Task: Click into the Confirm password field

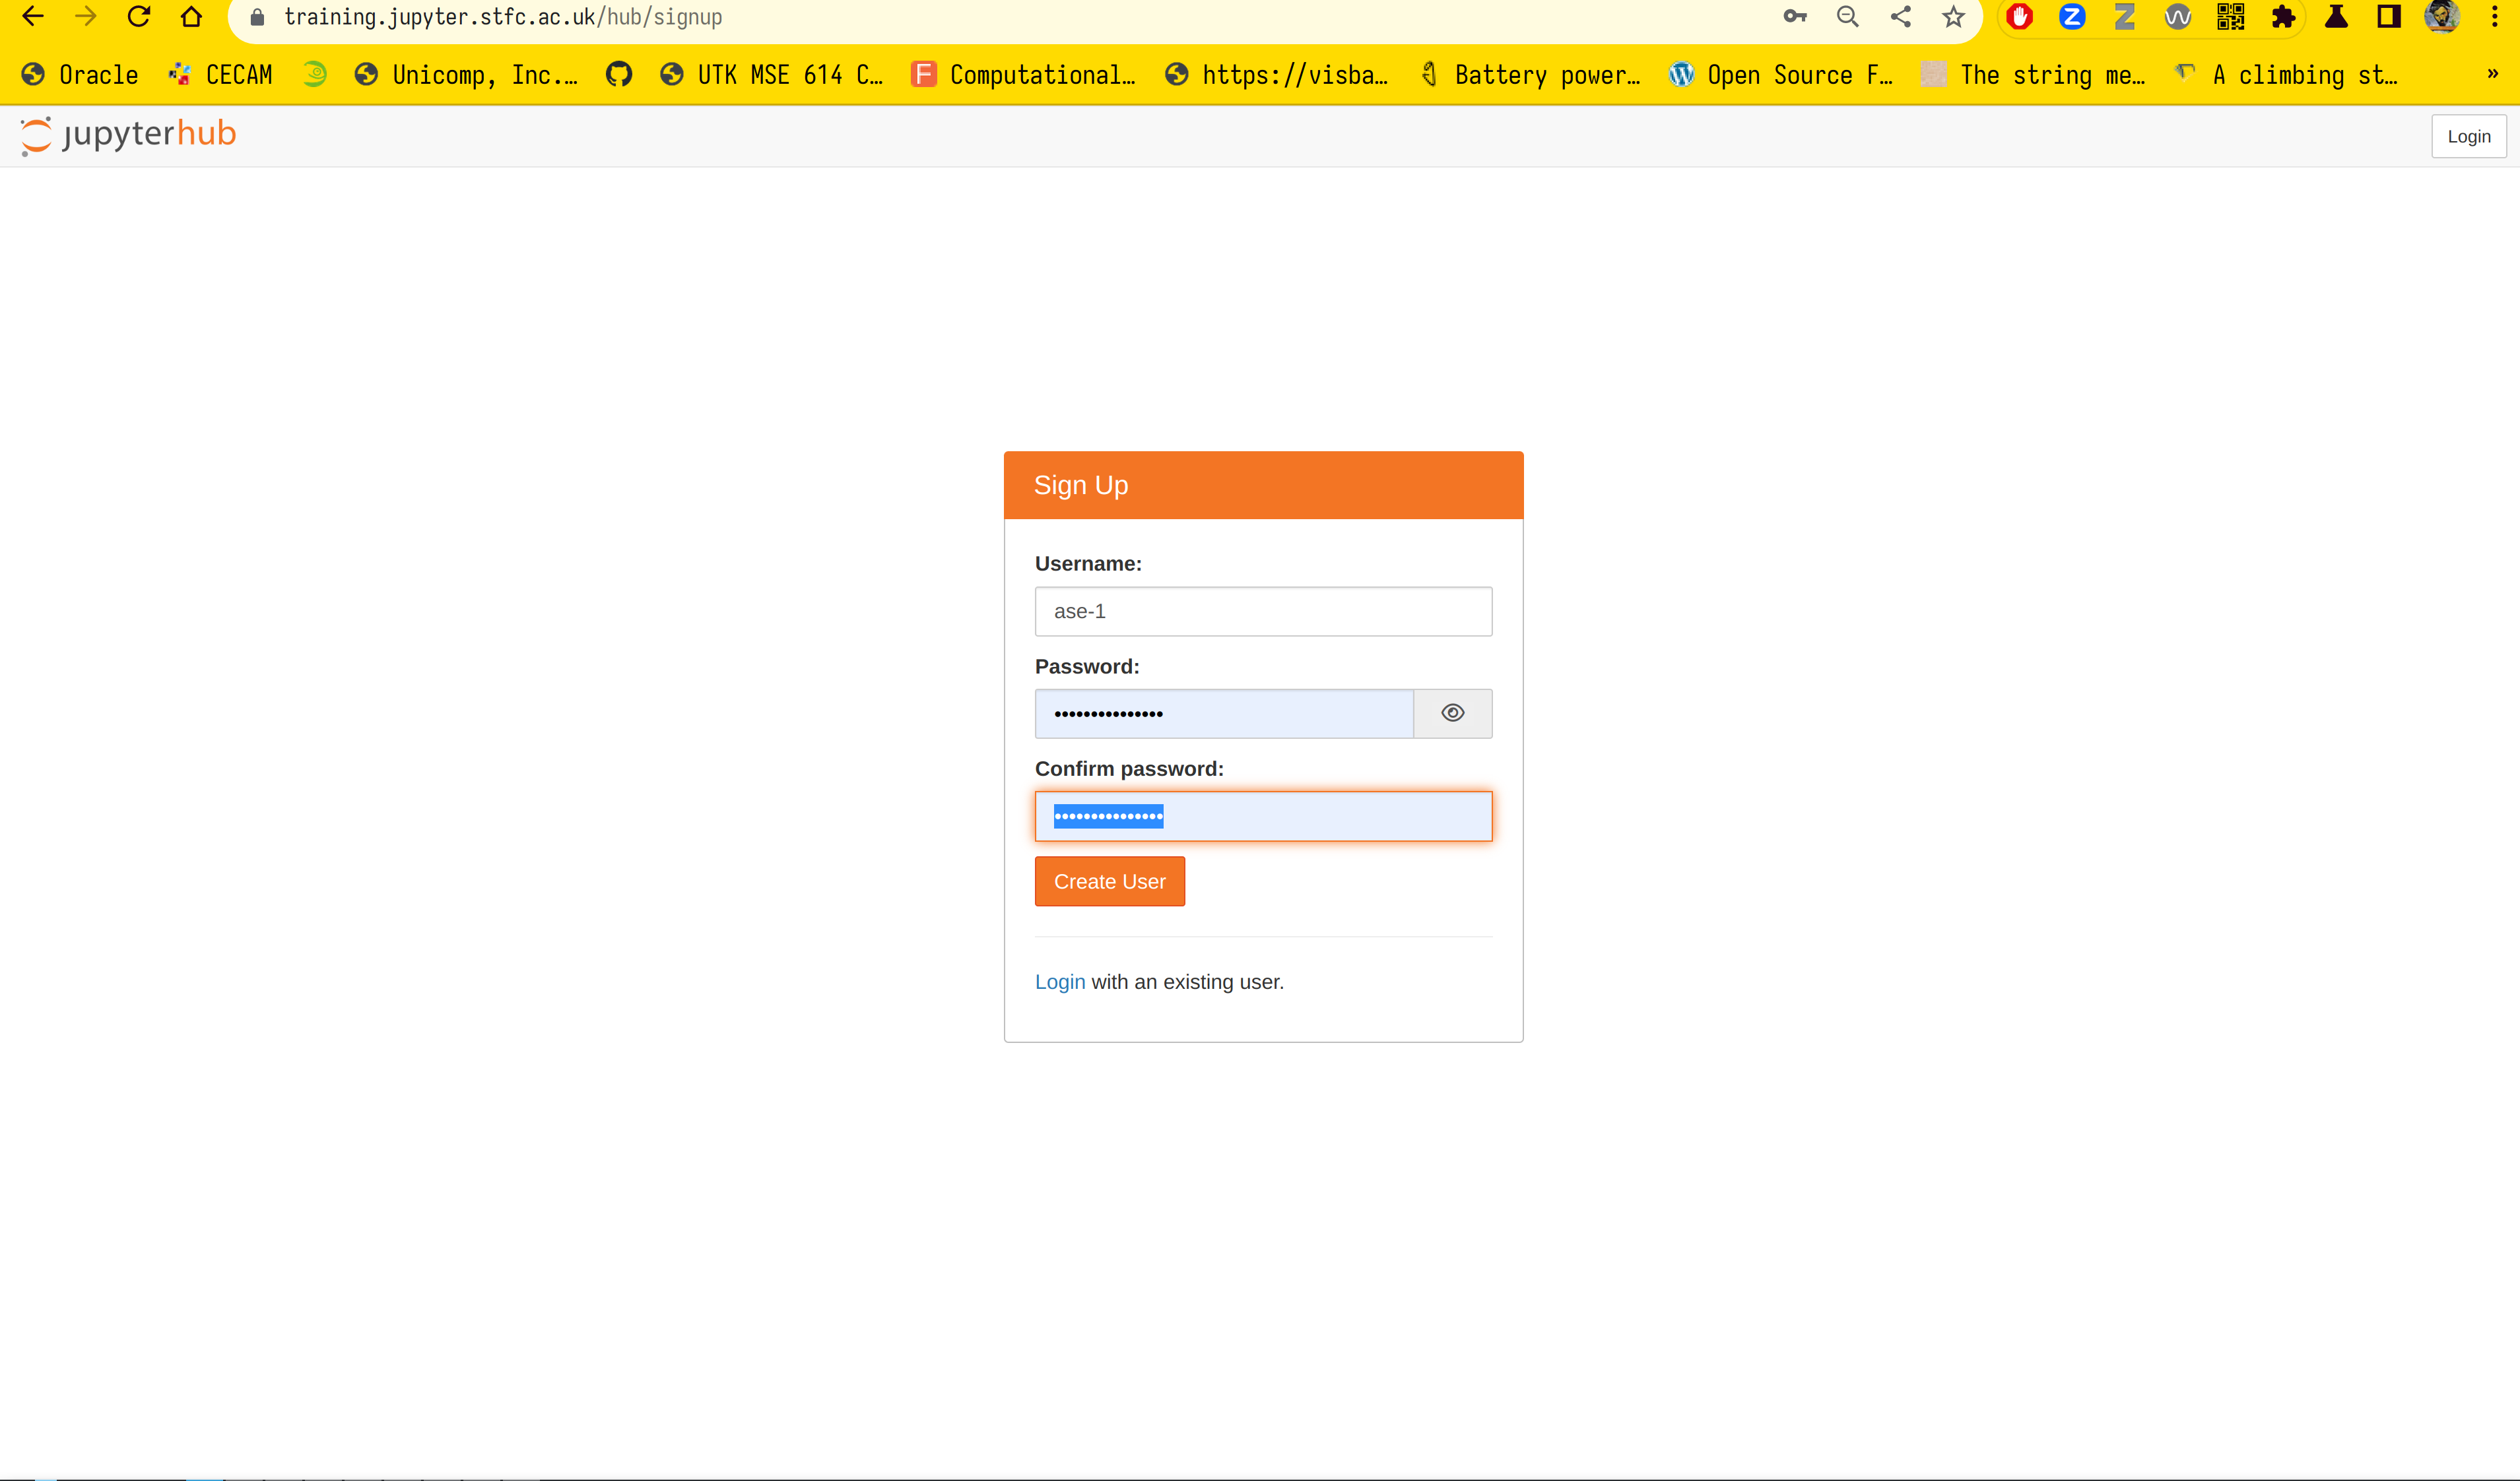Action: click(1263, 817)
